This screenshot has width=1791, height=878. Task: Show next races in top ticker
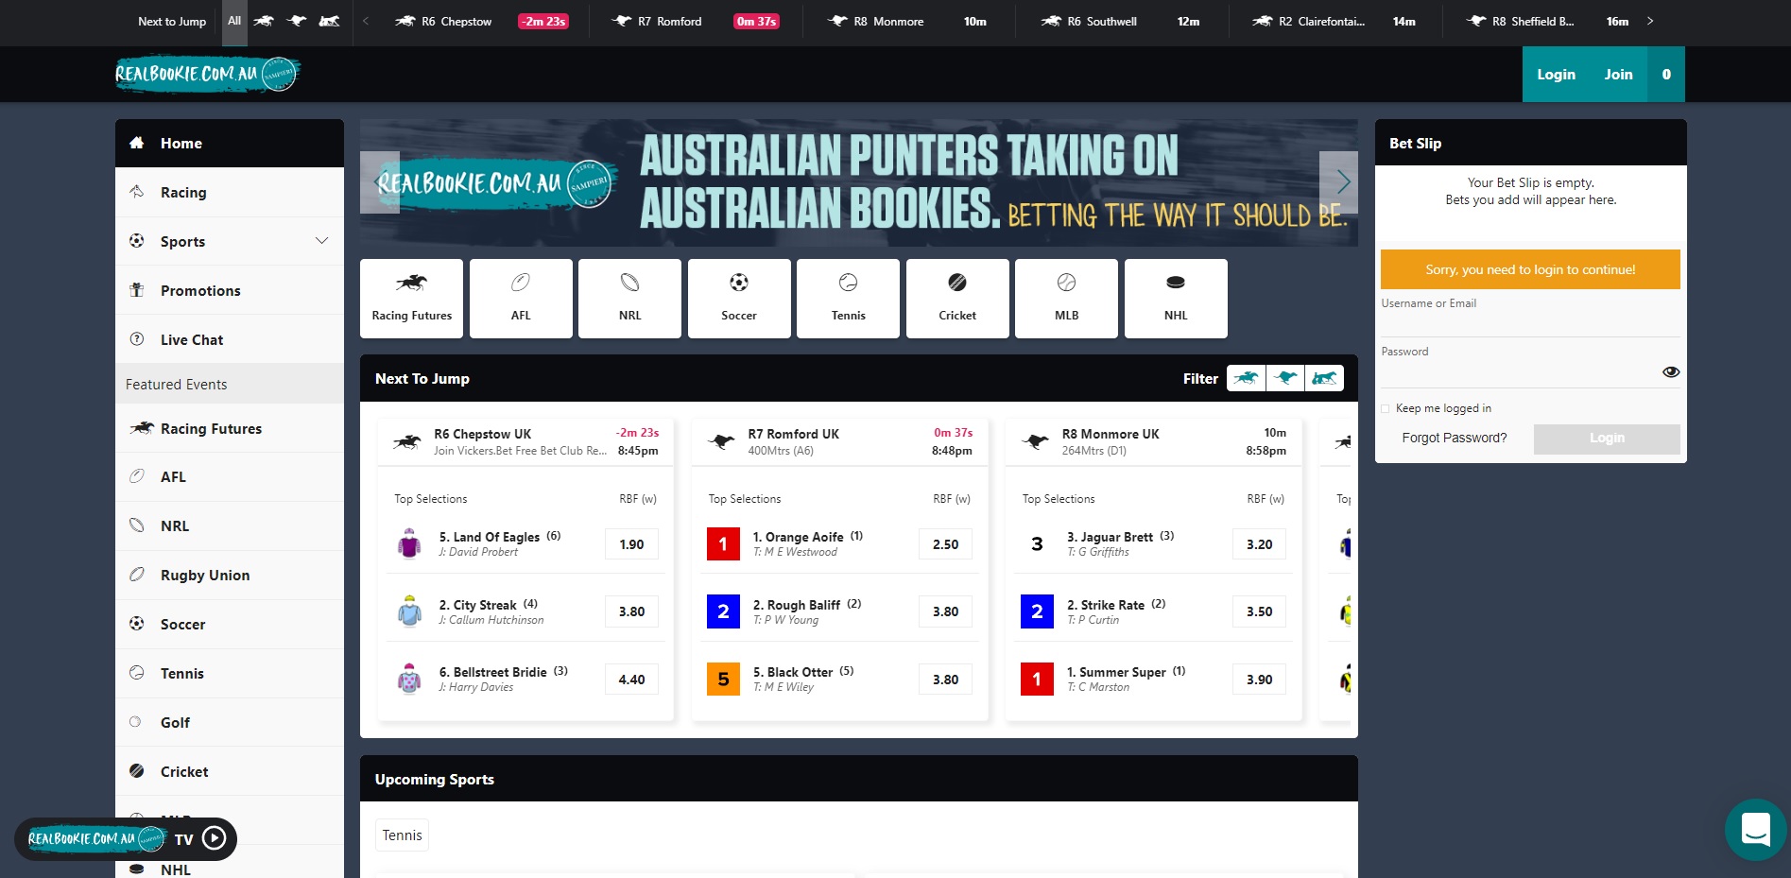coord(1650,21)
